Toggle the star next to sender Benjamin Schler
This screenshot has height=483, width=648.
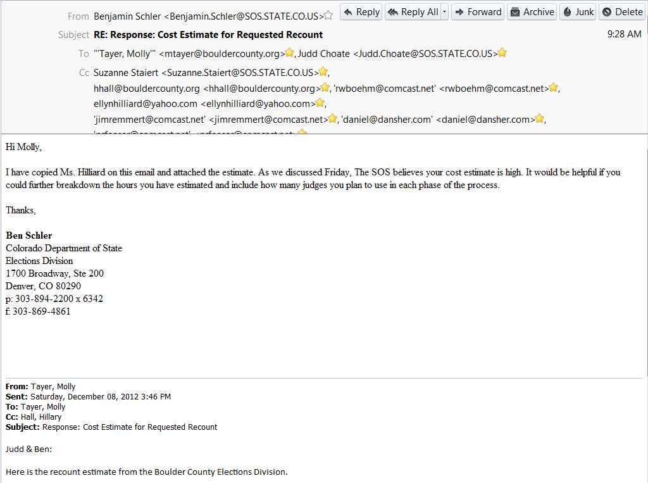coord(328,16)
